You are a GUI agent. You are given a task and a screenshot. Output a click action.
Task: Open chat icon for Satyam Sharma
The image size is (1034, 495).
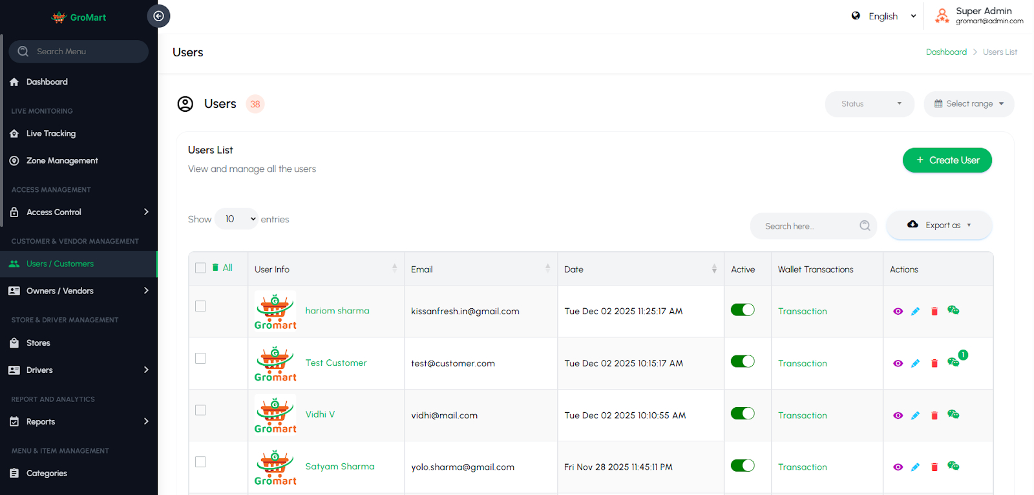pyautogui.click(x=953, y=466)
